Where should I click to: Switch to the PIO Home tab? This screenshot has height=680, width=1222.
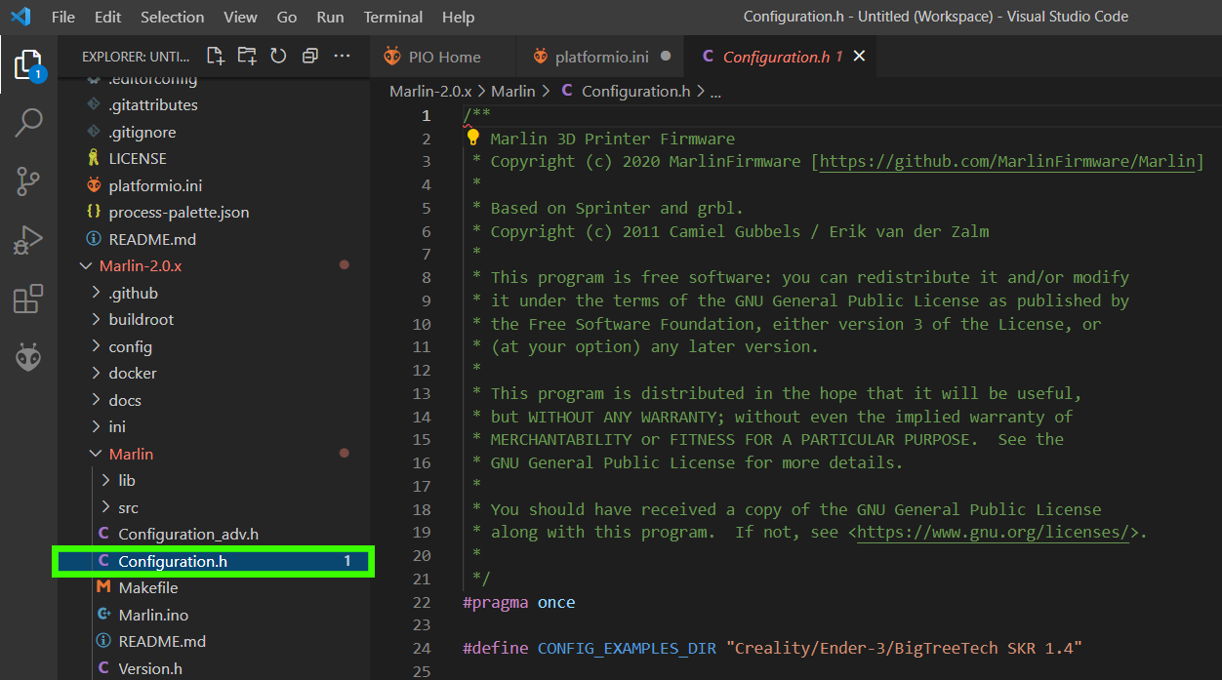[444, 57]
